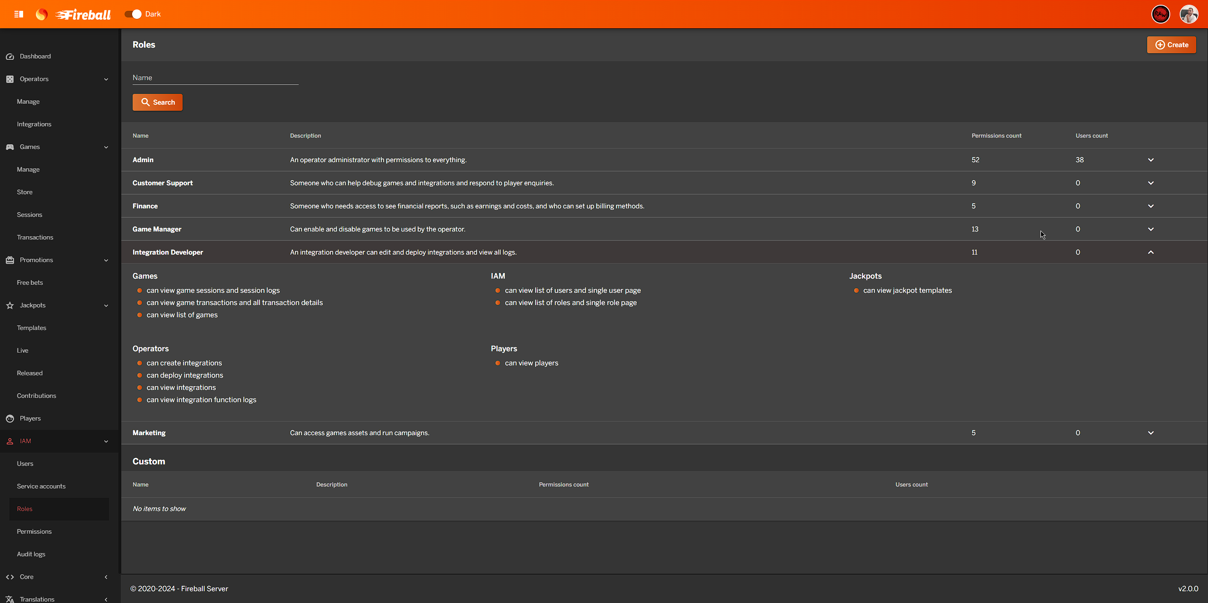Image resolution: width=1208 pixels, height=603 pixels.
Task: Collapse the Integration Developer role details
Action: [x=1151, y=252]
